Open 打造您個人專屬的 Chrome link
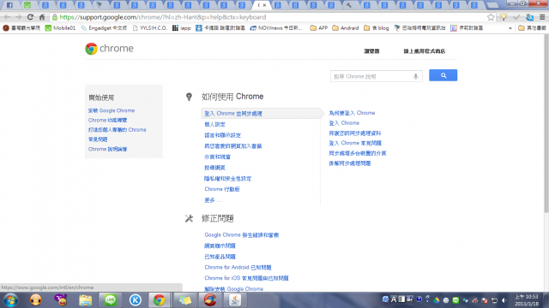Image resolution: width=549 pixels, height=308 pixels. point(117,129)
